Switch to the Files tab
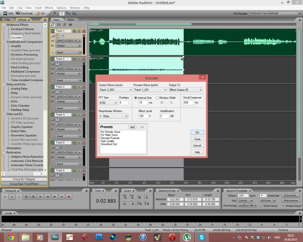303x242 pixels. [7, 20]
